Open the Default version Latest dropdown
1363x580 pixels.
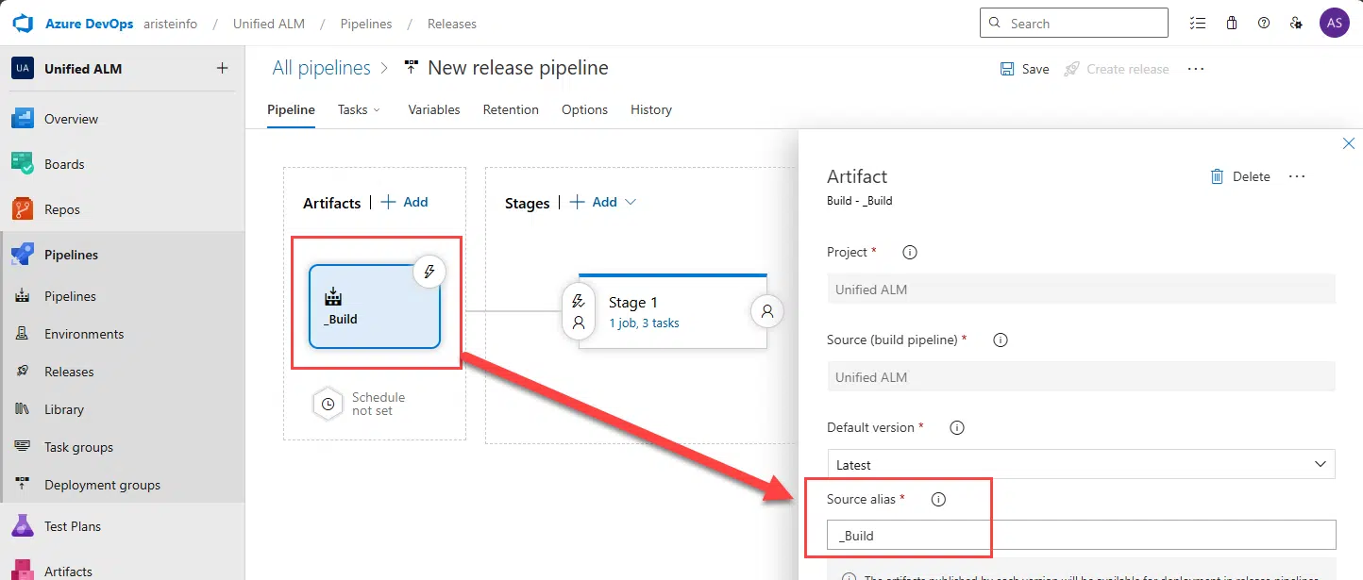click(1081, 464)
